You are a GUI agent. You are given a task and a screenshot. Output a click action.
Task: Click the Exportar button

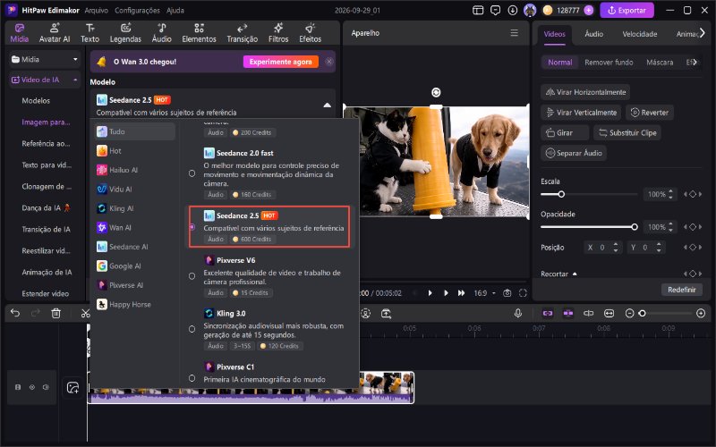click(x=626, y=10)
